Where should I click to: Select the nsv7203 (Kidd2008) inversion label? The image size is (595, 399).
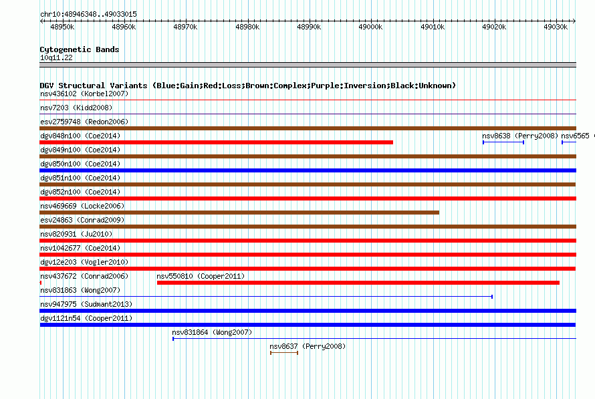tap(76, 108)
